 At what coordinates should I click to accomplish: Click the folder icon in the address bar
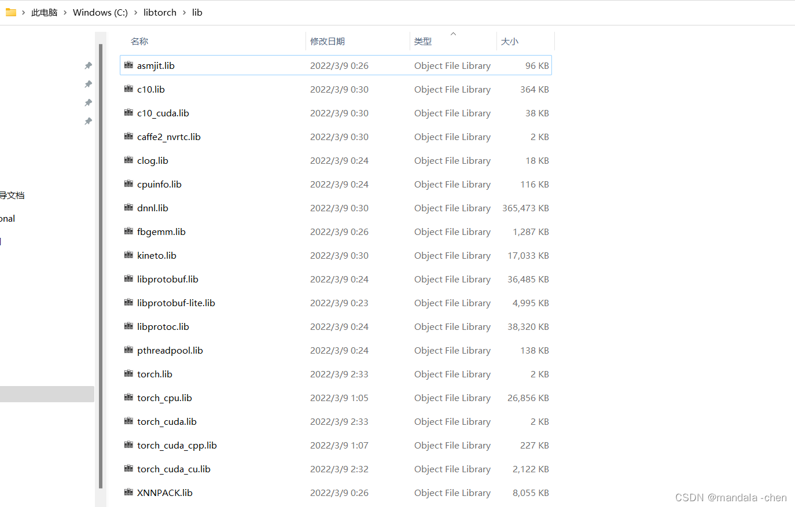(x=10, y=12)
